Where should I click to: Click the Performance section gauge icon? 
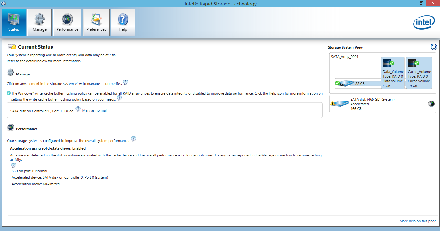(x=11, y=127)
